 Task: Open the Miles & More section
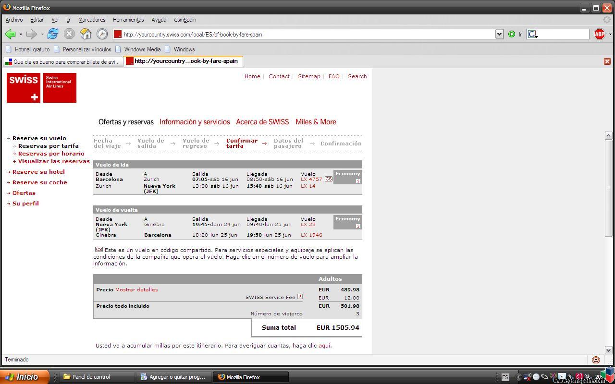coord(316,122)
